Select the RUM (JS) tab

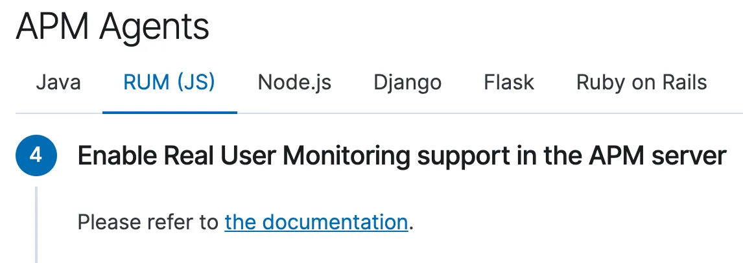tap(169, 83)
